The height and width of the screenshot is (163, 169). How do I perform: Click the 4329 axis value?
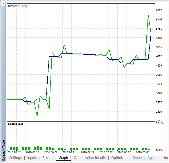(159, 65)
